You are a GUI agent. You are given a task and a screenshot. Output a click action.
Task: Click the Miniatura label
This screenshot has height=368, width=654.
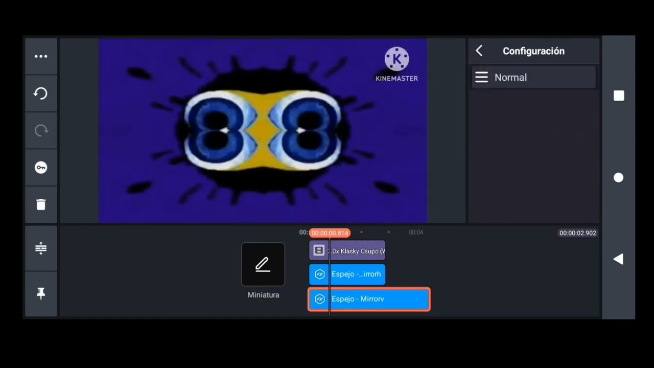point(263,295)
